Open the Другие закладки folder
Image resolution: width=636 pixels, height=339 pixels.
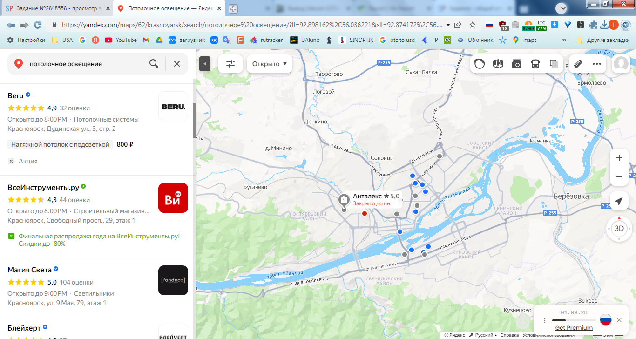point(603,40)
